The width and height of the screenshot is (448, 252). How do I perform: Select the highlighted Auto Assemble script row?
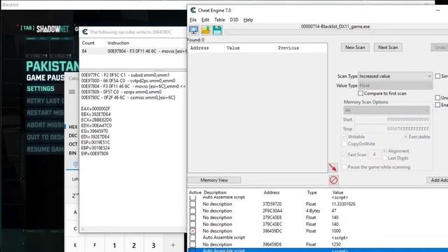[x=318, y=251]
